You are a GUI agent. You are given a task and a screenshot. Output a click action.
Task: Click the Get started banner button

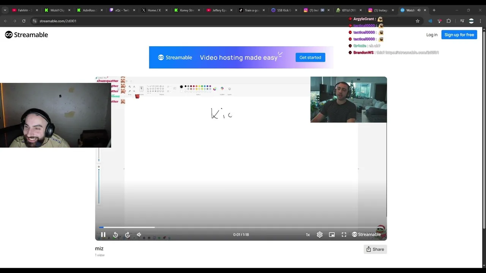[310, 58]
